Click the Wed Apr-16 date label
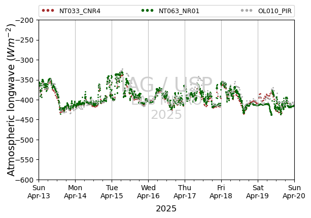Image resolution: width=311 pixels, height=218 pixels. point(148,192)
